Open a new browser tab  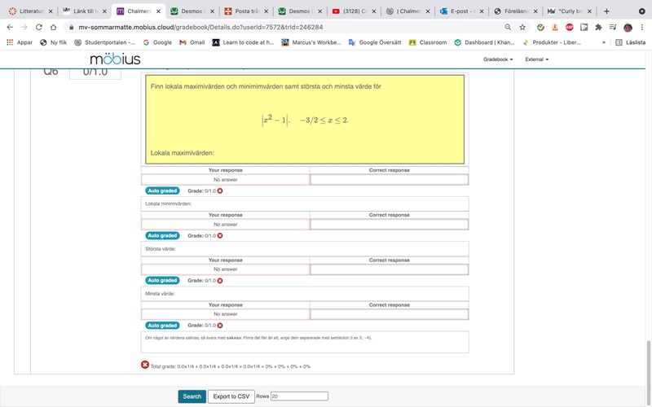[606, 11]
